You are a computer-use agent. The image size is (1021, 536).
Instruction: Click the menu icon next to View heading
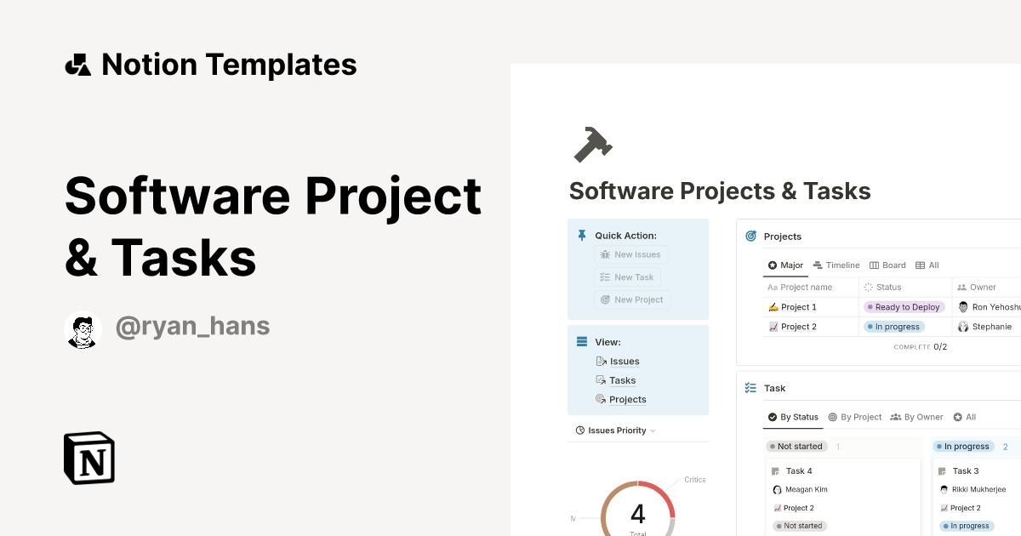point(582,341)
